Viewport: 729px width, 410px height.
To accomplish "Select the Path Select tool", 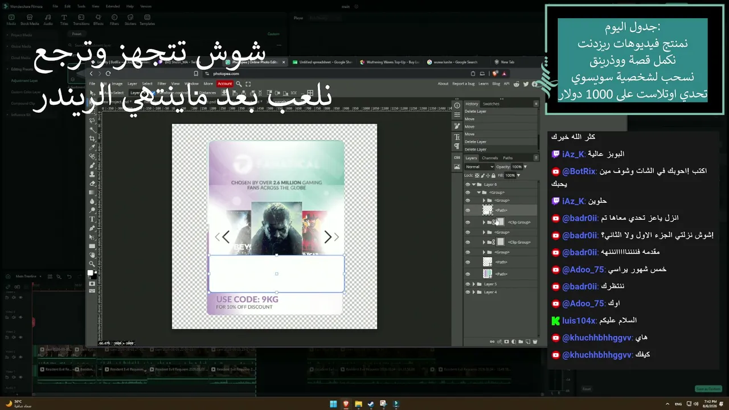I will (x=92, y=237).
